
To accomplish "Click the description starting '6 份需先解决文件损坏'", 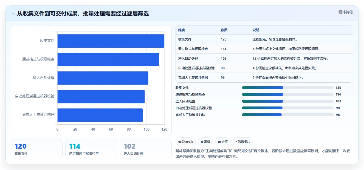I will (286, 49).
